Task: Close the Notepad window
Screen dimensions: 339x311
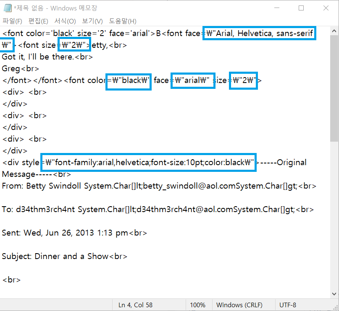Action: (x=326, y=8)
